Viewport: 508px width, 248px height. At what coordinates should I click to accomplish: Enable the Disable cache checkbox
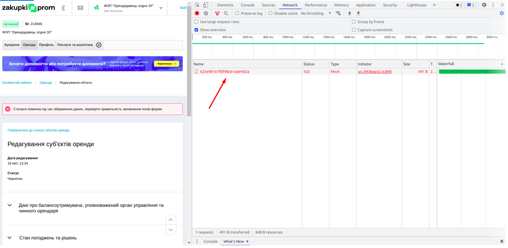(271, 13)
